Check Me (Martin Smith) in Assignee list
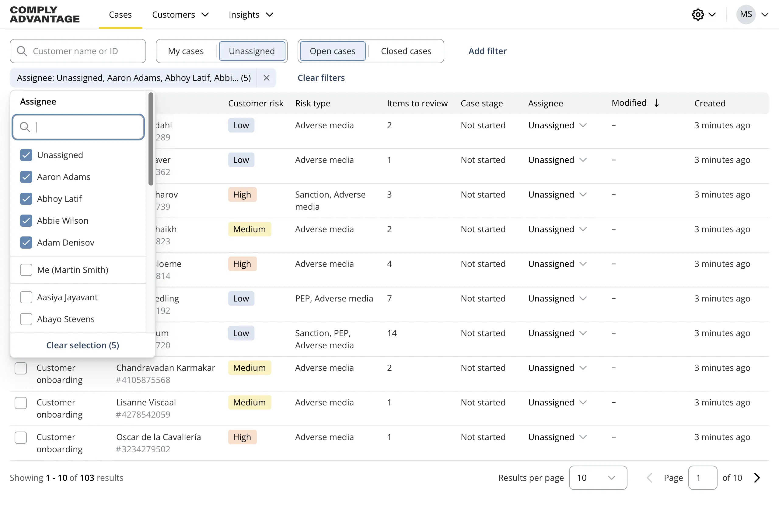This screenshot has width=779, height=527. coord(26,270)
